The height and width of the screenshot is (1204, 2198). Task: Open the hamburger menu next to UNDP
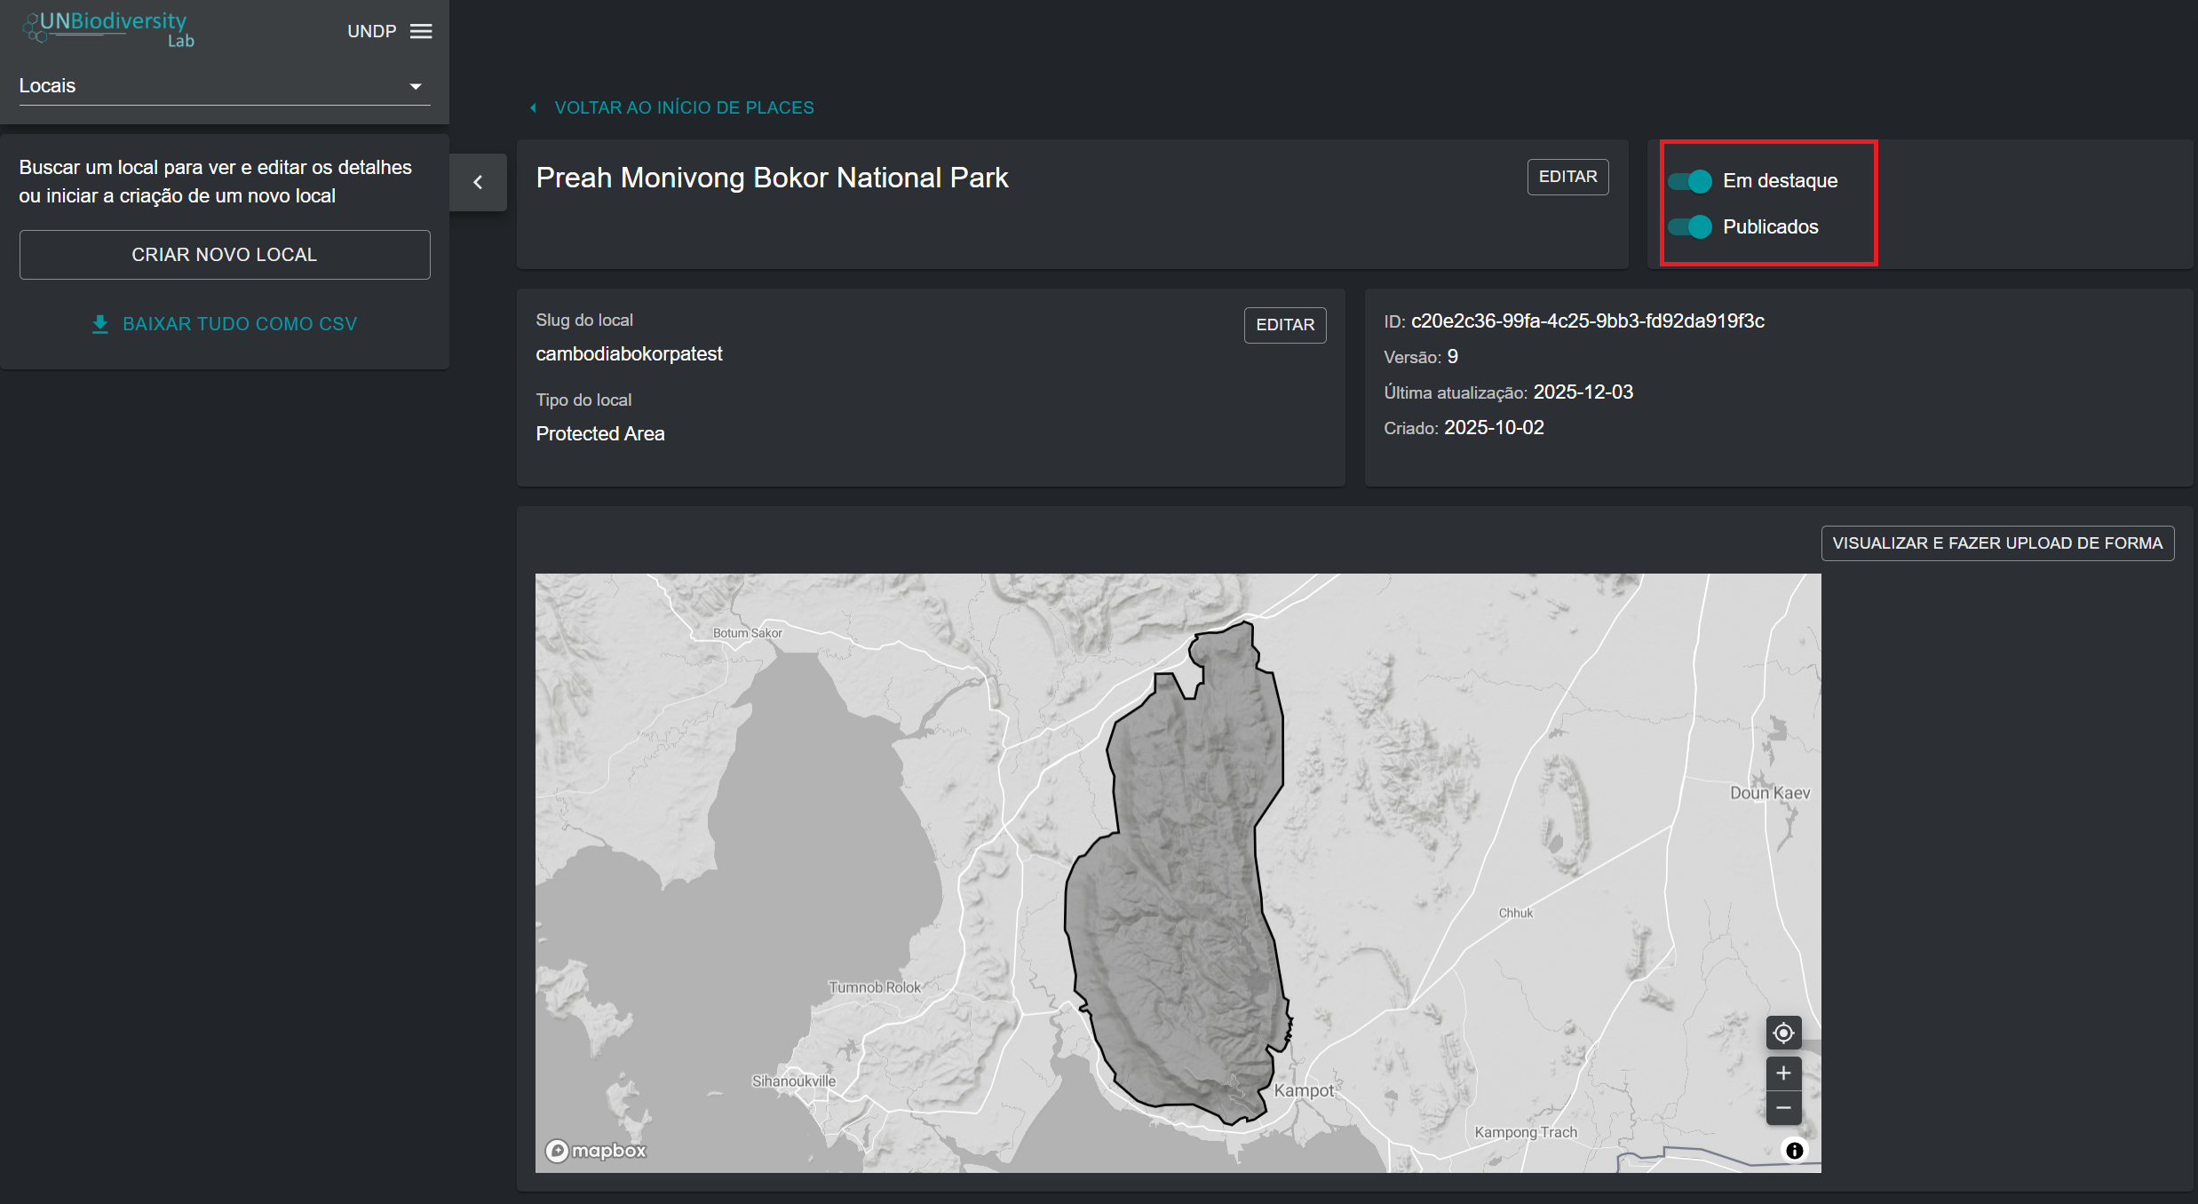(421, 31)
